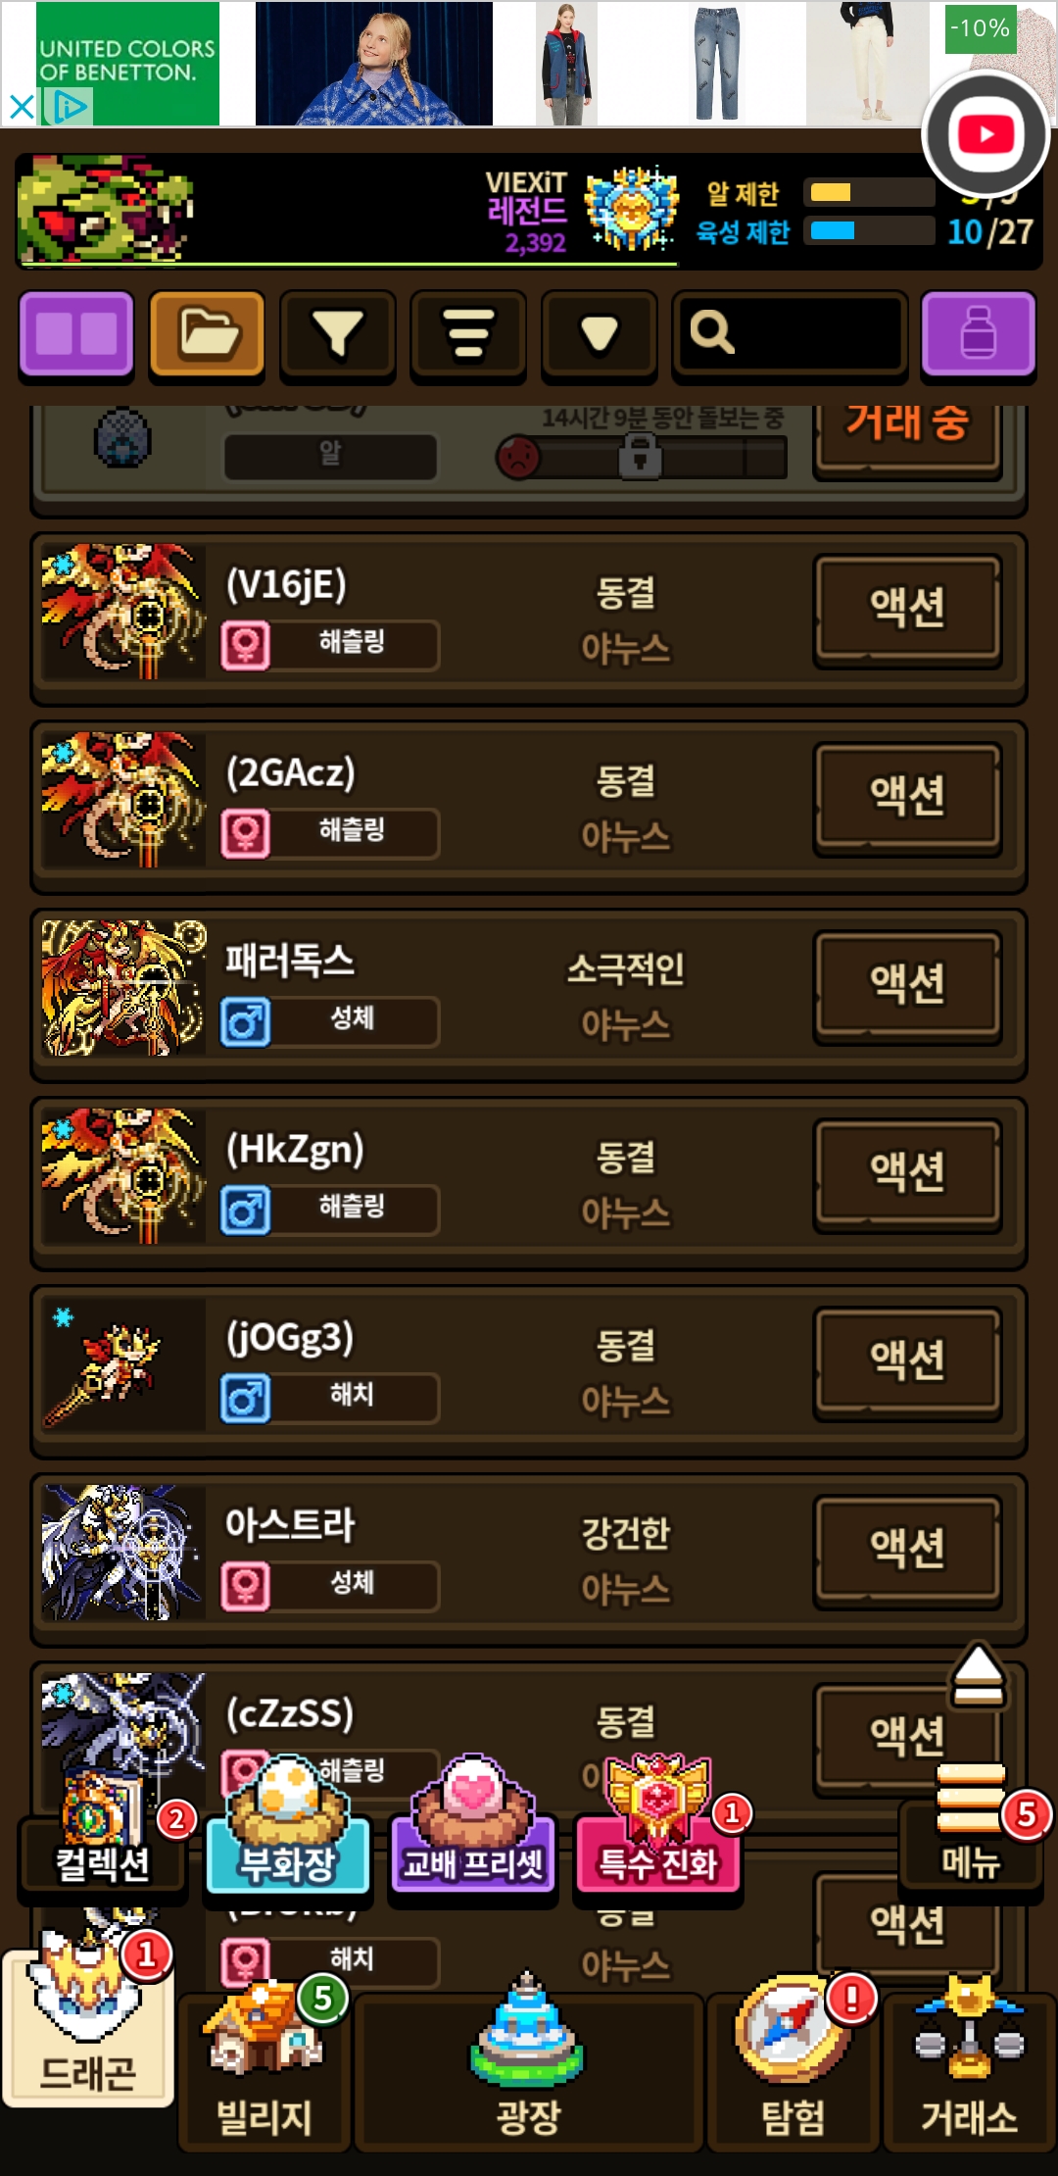Screen dimensions: 1058x2176
Task: Expand the down-arrow dropdown in toolbar
Action: pos(599,334)
